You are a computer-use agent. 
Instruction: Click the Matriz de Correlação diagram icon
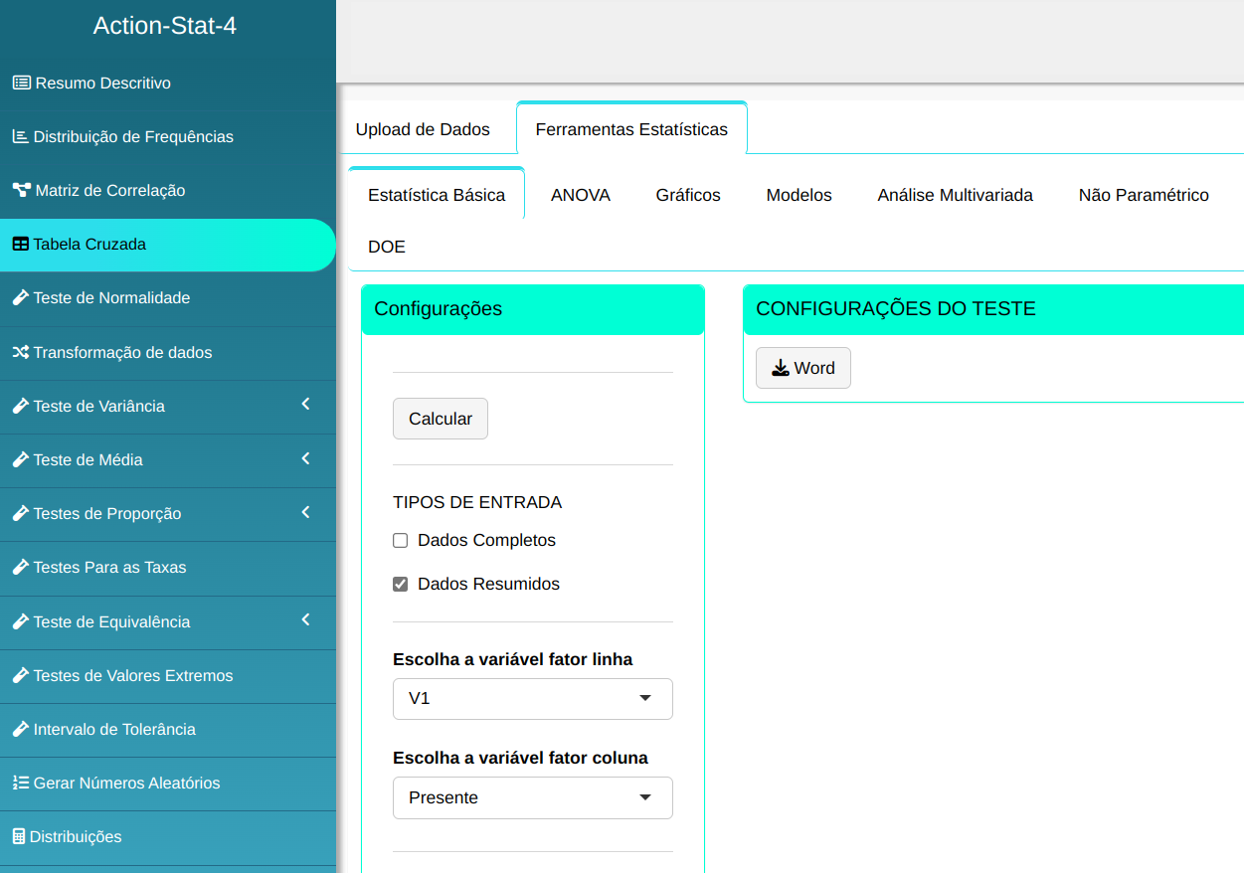[x=21, y=190]
